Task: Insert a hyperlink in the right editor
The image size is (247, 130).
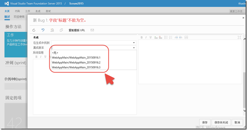Action: 156,37
